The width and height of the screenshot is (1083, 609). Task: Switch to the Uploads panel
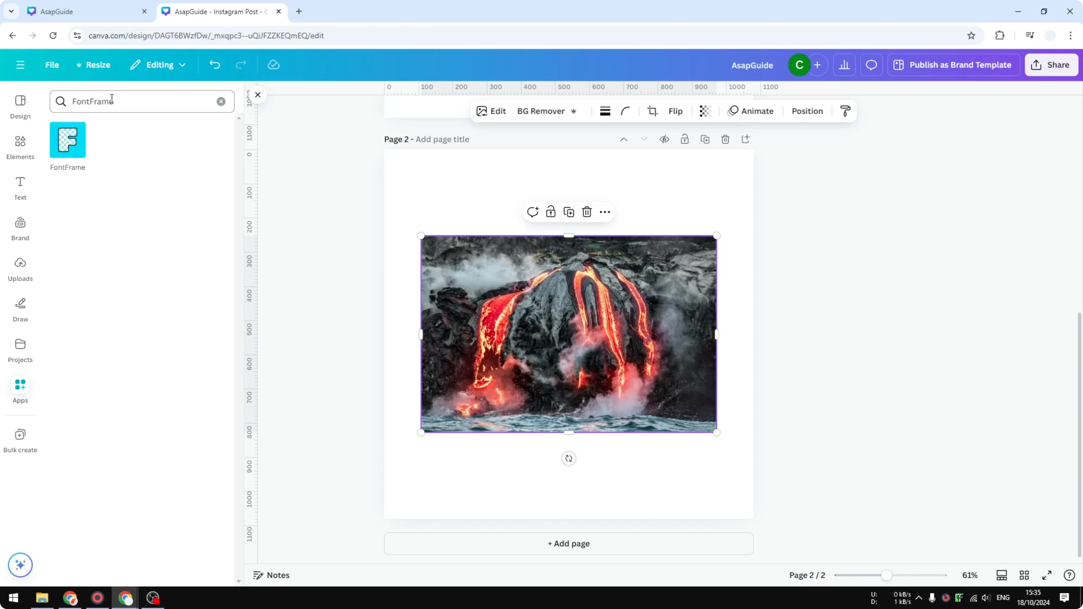20,269
